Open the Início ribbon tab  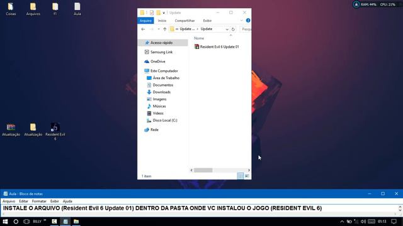pos(162,21)
